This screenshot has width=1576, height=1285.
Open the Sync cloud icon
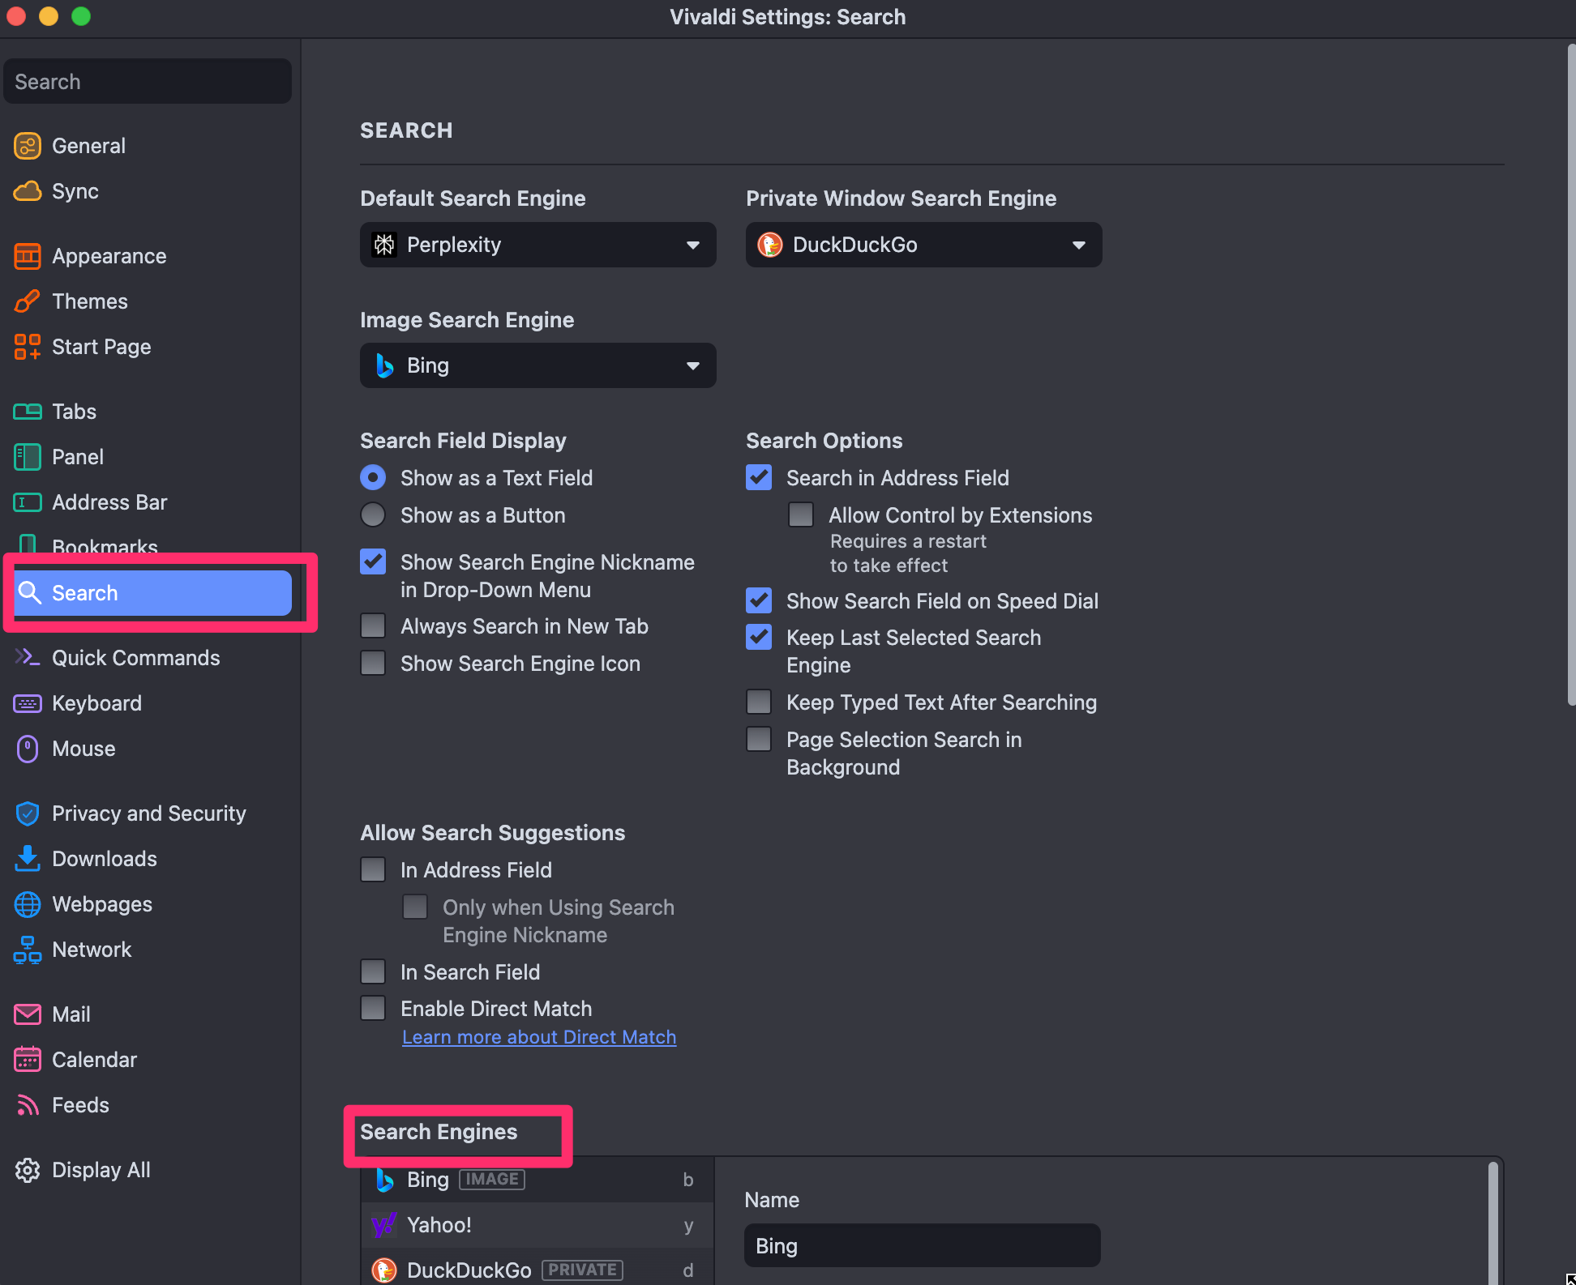point(28,191)
